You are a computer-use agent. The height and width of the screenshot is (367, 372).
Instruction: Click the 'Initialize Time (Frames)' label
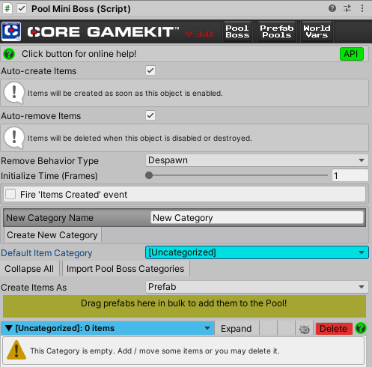(49, 176)
